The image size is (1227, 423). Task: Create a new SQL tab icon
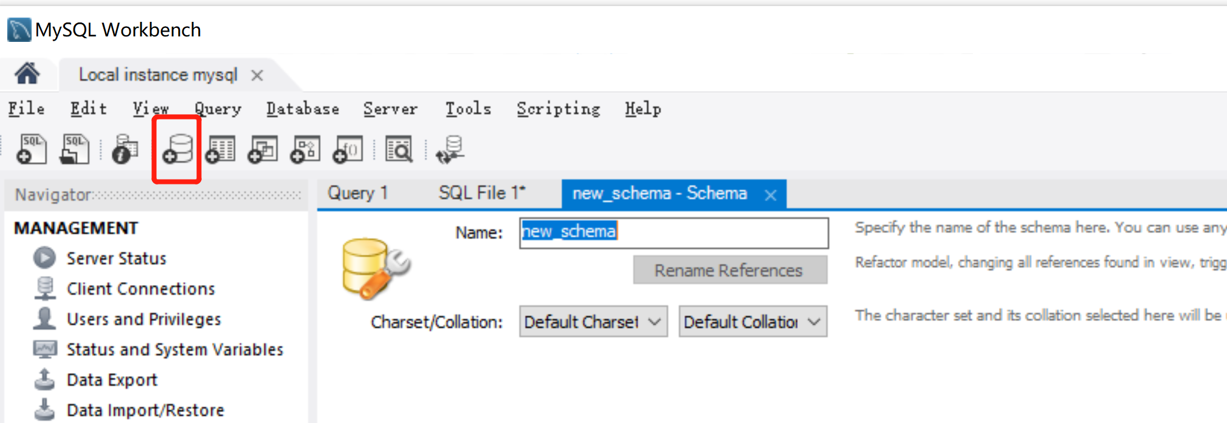click(32, 149)
